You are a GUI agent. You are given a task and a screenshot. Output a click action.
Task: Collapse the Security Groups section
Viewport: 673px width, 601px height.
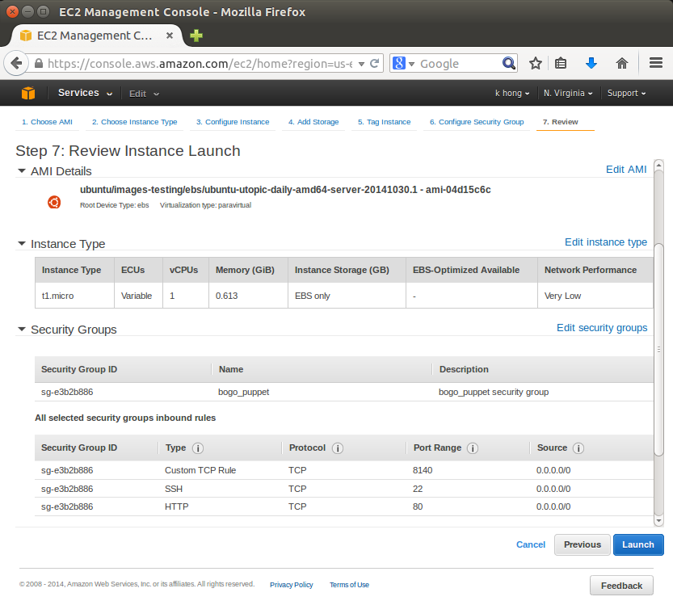(22, 329)
